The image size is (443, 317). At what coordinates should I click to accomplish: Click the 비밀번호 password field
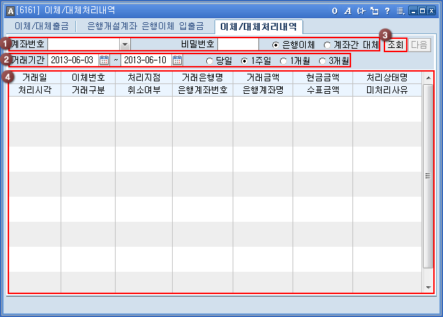(238, 44)
